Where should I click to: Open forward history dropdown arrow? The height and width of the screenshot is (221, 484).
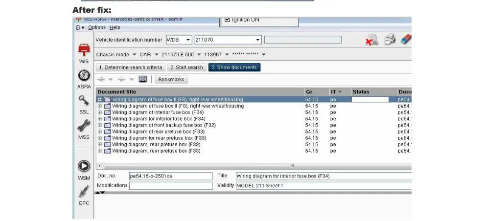[131, 80]
